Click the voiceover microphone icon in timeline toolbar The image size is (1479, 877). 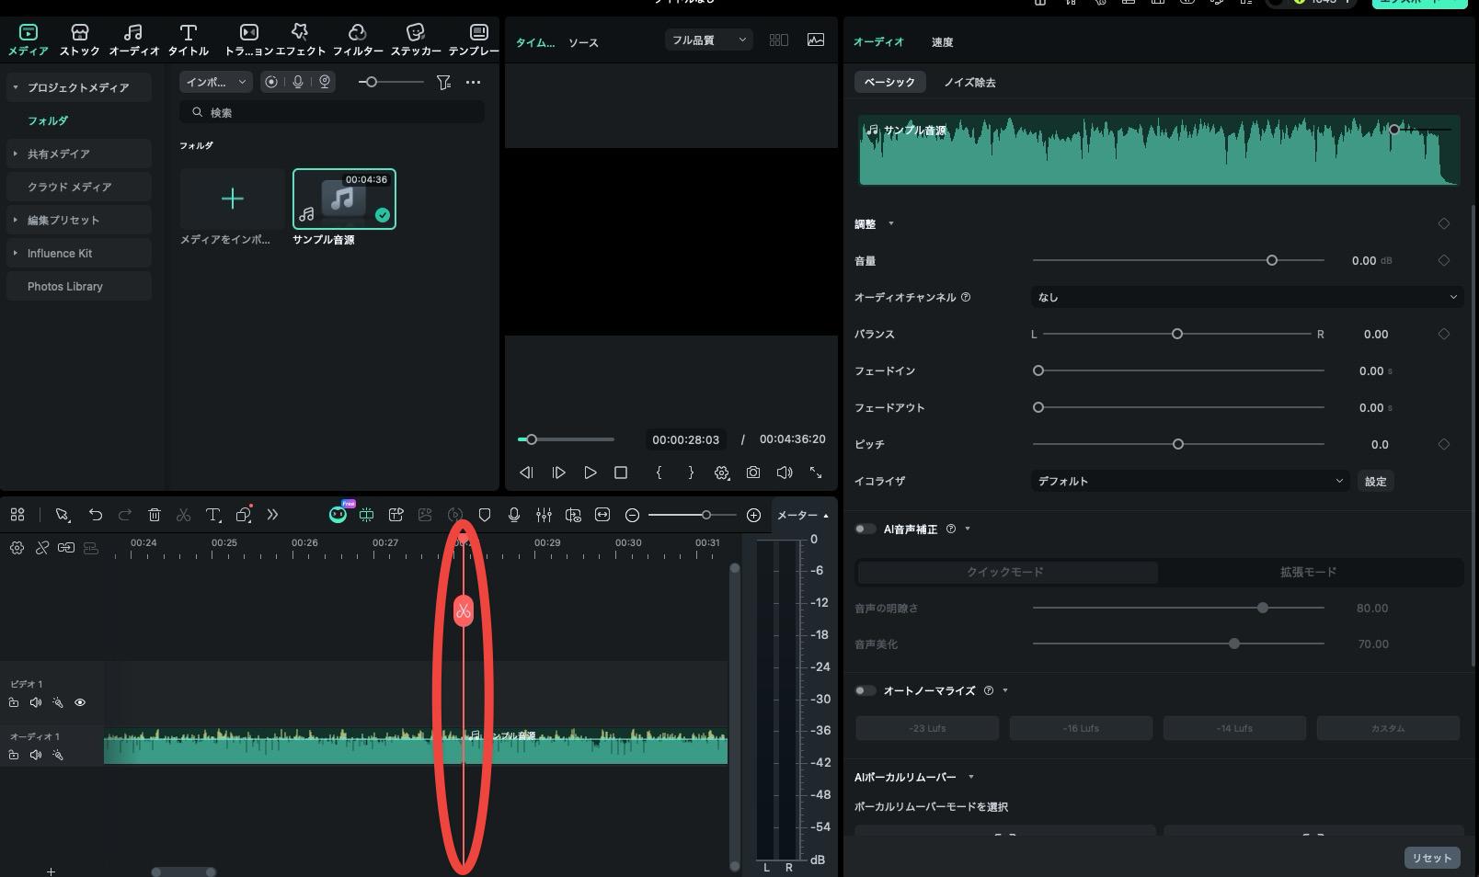(x=514, y=515)
